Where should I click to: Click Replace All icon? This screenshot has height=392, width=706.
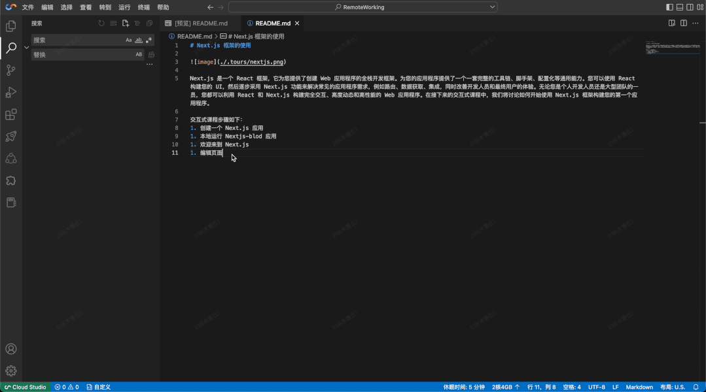click(x=151, y=55)
